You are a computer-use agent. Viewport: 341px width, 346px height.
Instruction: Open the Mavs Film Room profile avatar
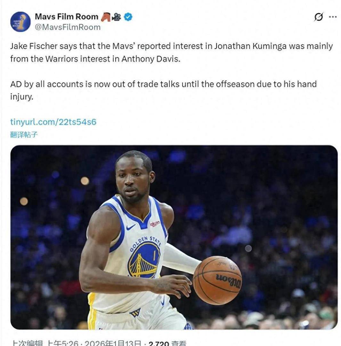20,22
